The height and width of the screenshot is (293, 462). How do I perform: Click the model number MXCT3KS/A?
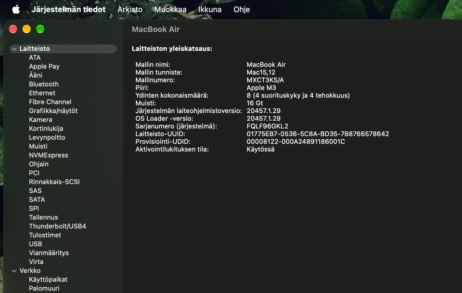(265, 80)
